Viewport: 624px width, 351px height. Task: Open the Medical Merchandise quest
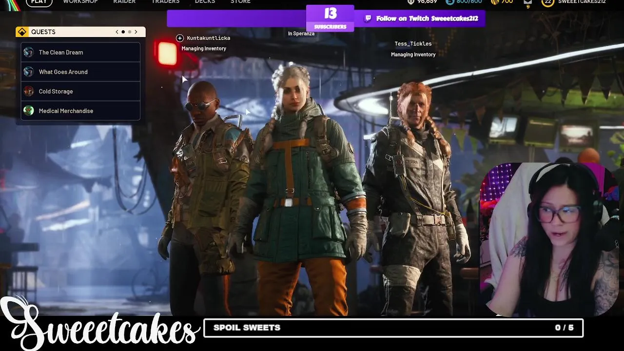80,111
